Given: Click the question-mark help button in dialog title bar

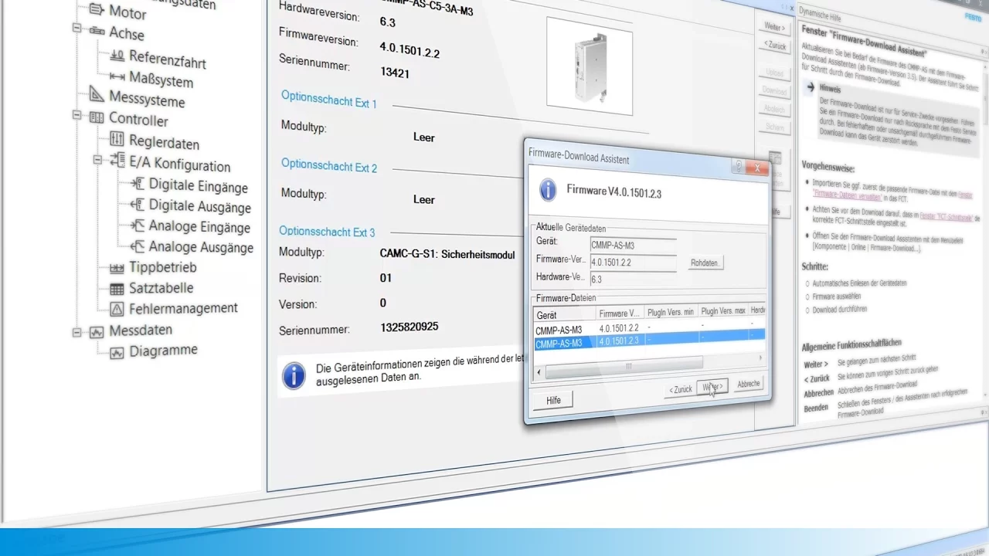Looking at the screenshot, I should pyautogui.click(x=738, y=166).
